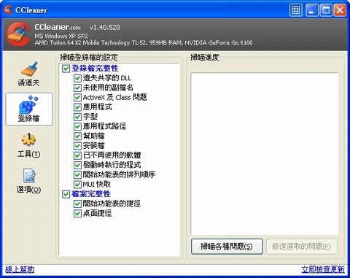Click the grid icon in the title bar
This screenshot has height=278, width=350.
pos(296,10)
